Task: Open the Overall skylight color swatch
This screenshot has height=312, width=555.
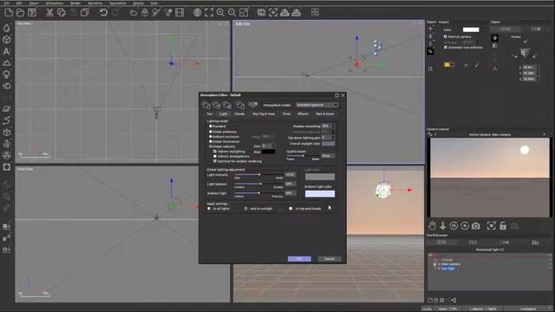Action: [328, 144]
